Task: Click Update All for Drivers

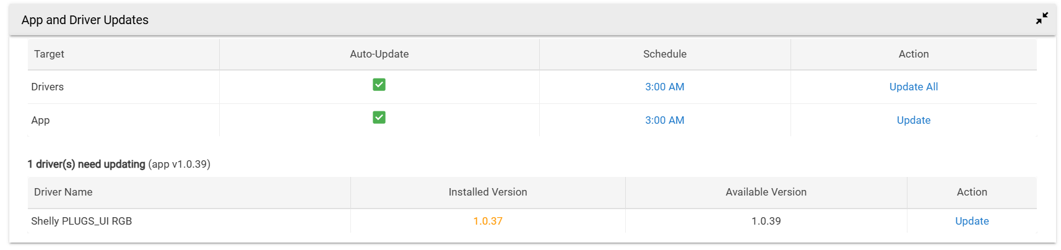Action: 913,87
